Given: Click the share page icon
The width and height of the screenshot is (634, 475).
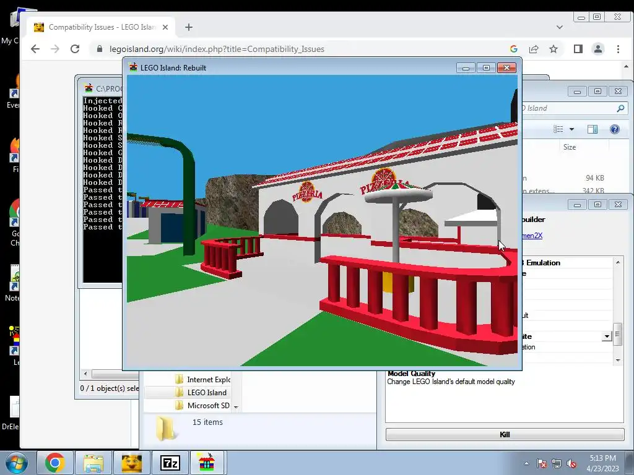Looking at the screenshot, I should pos(534,49).
